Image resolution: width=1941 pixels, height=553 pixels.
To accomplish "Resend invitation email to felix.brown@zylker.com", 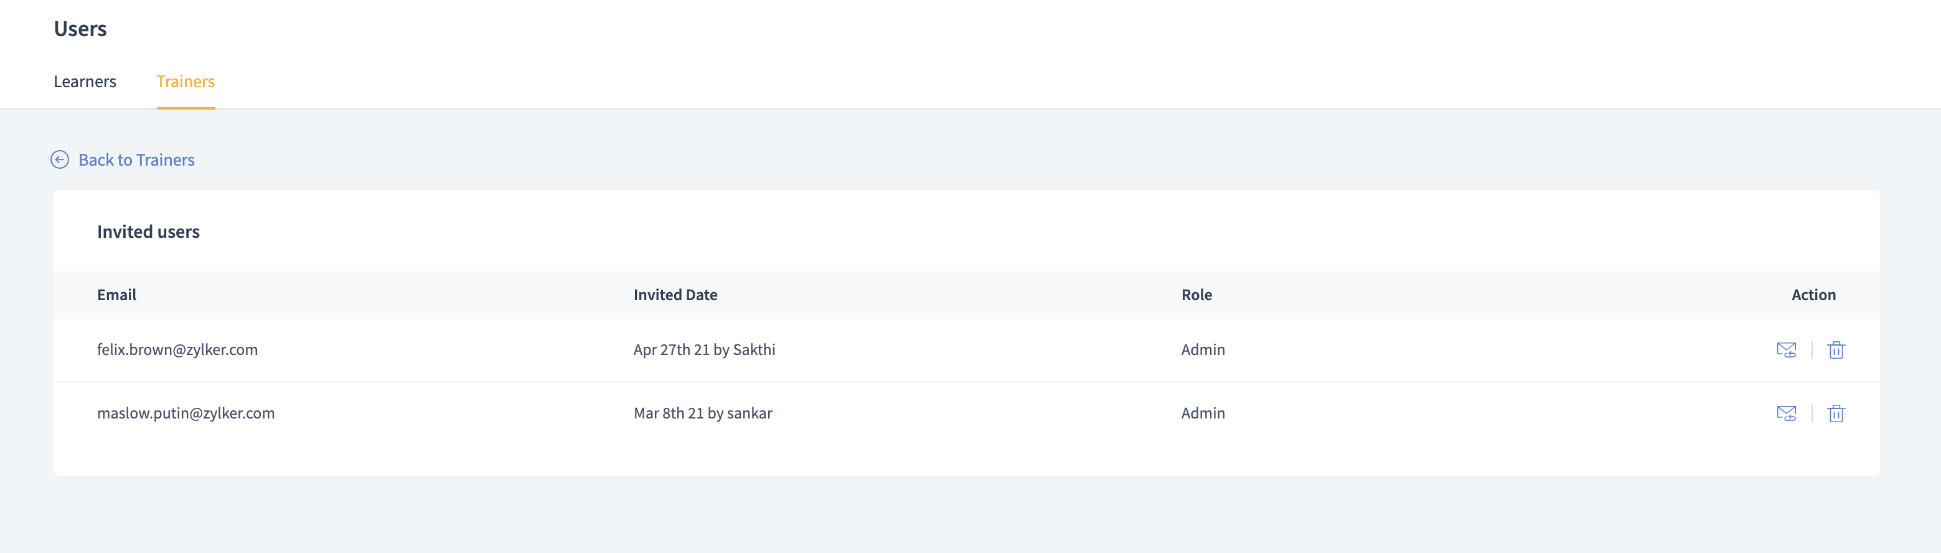I will click(x=1786, y=349).
